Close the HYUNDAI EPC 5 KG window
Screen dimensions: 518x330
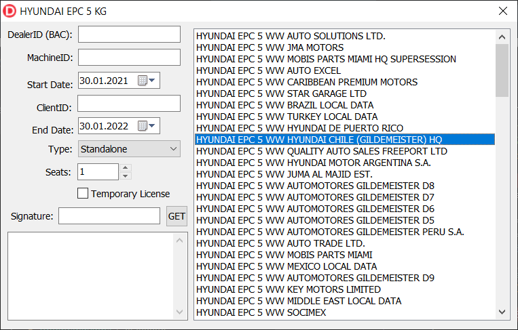[503, 11]
